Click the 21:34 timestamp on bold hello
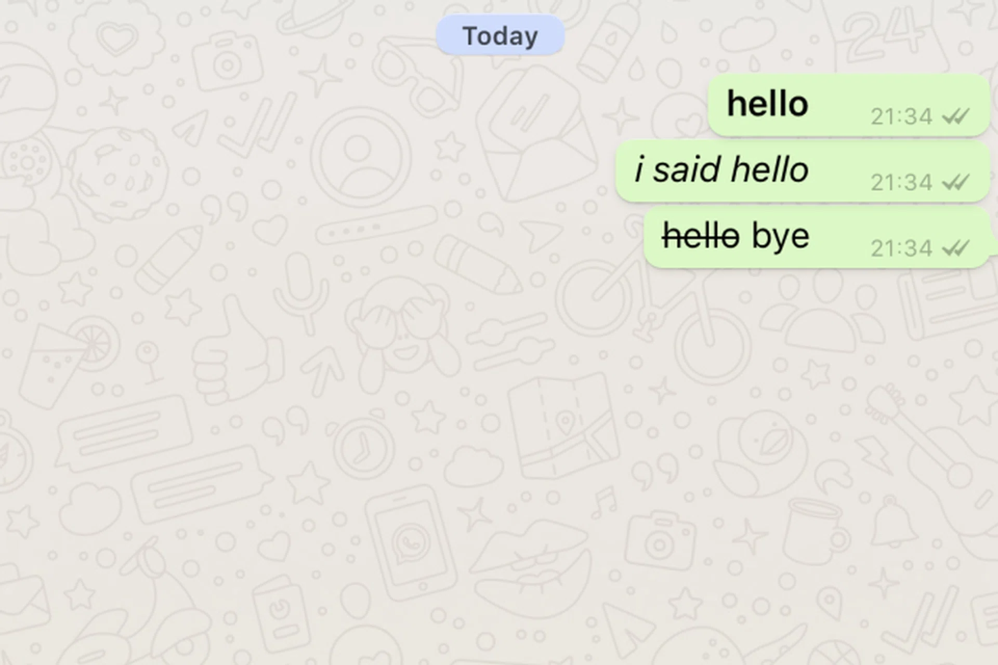 pyautogui.click(x=901, y=116)
